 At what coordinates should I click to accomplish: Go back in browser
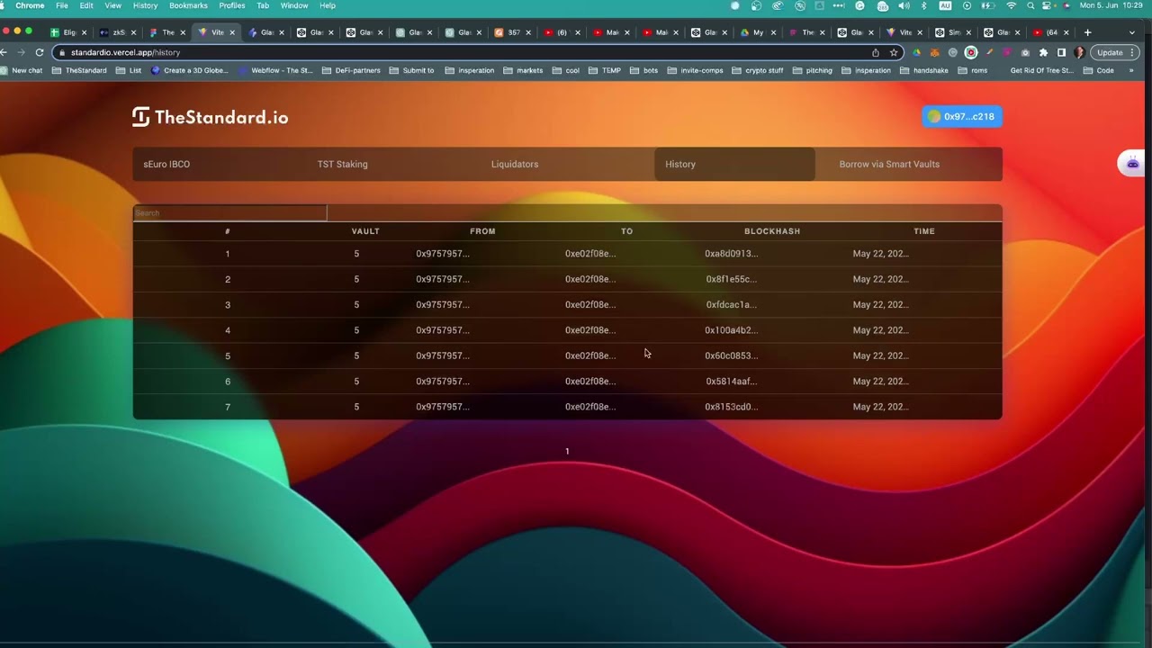pyautogui.click(x=4, y=52)
